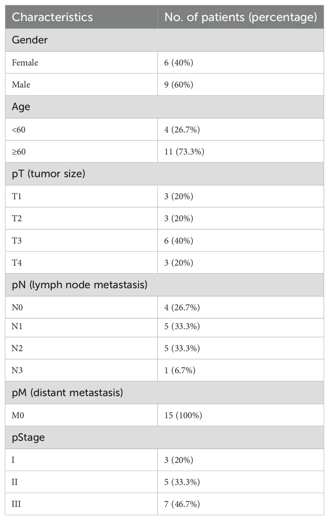
Task: Select the pStage section heading
Action: (28, 438)
